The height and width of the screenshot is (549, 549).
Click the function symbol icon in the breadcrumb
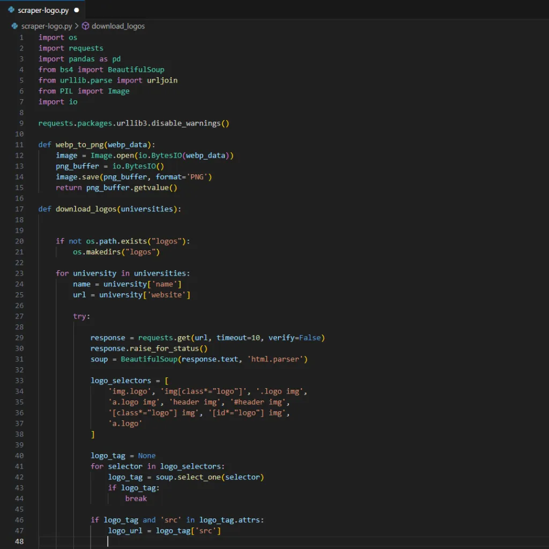click(x=85, y=26)
